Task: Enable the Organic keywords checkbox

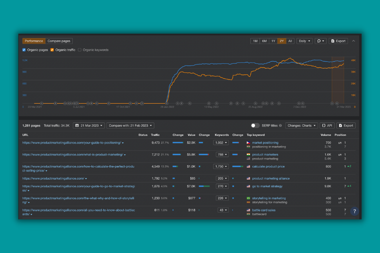Action: (x=80, y=50)
